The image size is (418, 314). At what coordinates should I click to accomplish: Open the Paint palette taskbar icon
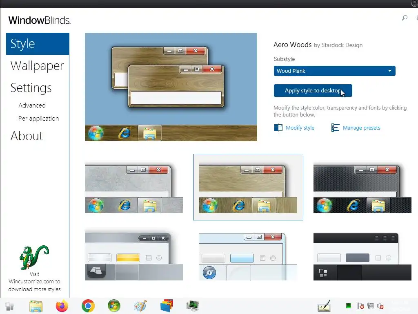(140, 306)
